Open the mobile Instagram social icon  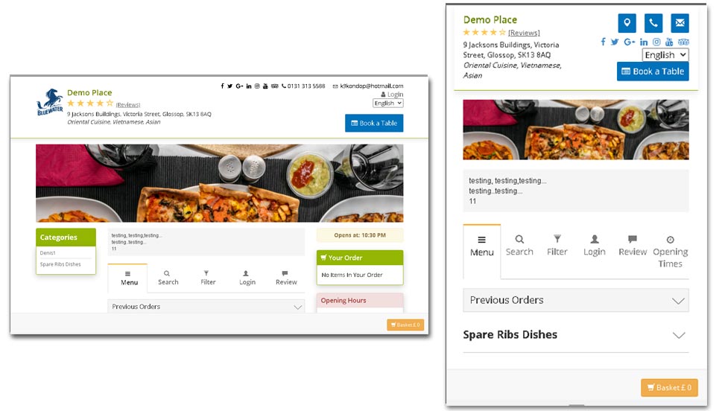(656, 42)
